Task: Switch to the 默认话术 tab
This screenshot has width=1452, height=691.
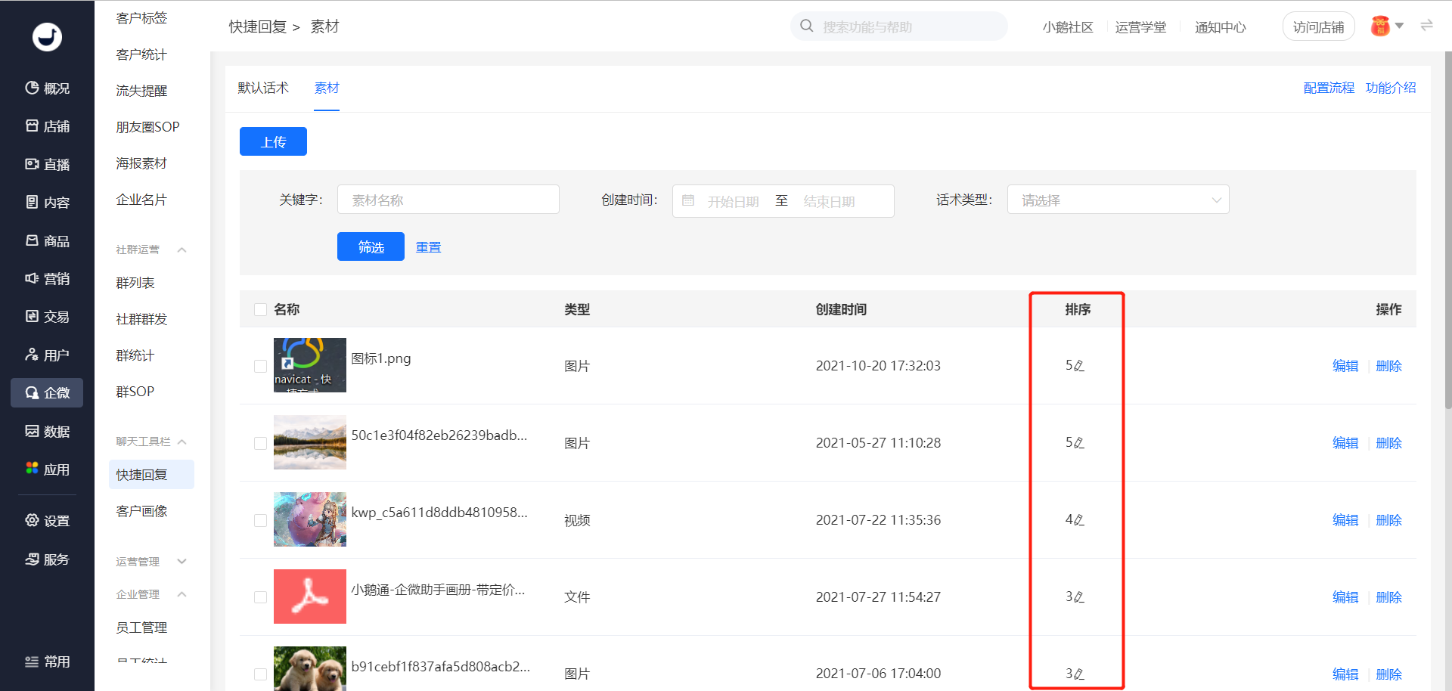Action: 263,88
